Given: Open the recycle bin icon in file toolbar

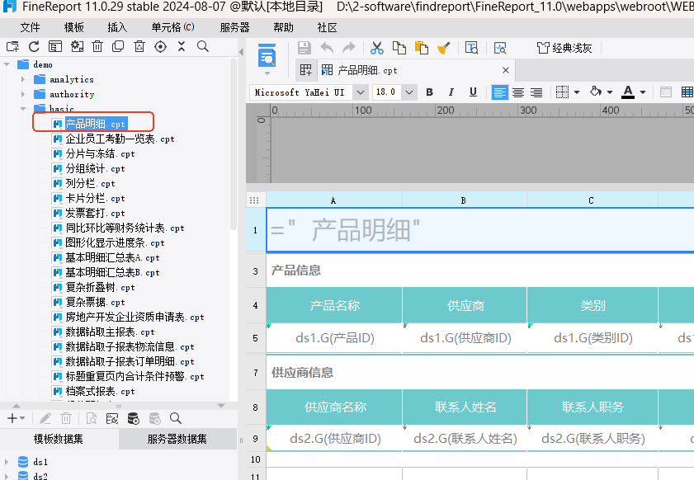Looking at the screenshot, I should [139, 46].
